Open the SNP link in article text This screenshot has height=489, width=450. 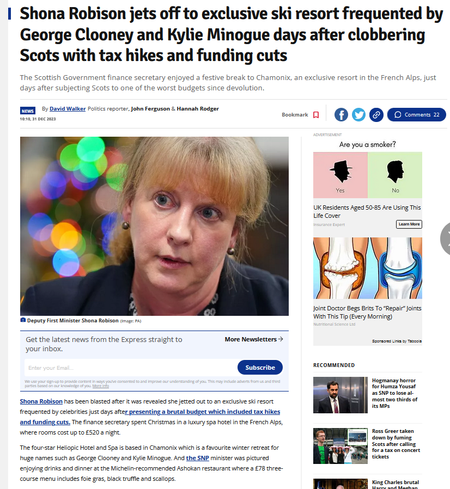(x=198, y=458)
